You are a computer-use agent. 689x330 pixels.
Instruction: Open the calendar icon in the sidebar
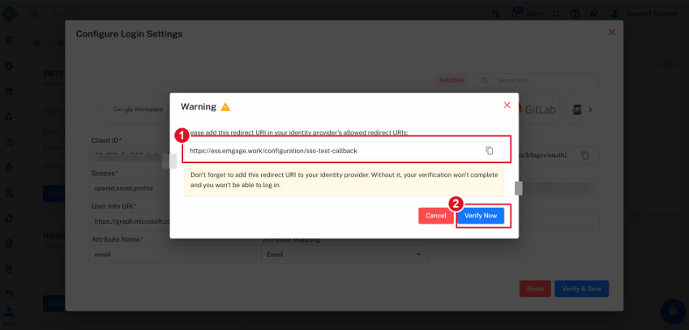pos(9,91)
